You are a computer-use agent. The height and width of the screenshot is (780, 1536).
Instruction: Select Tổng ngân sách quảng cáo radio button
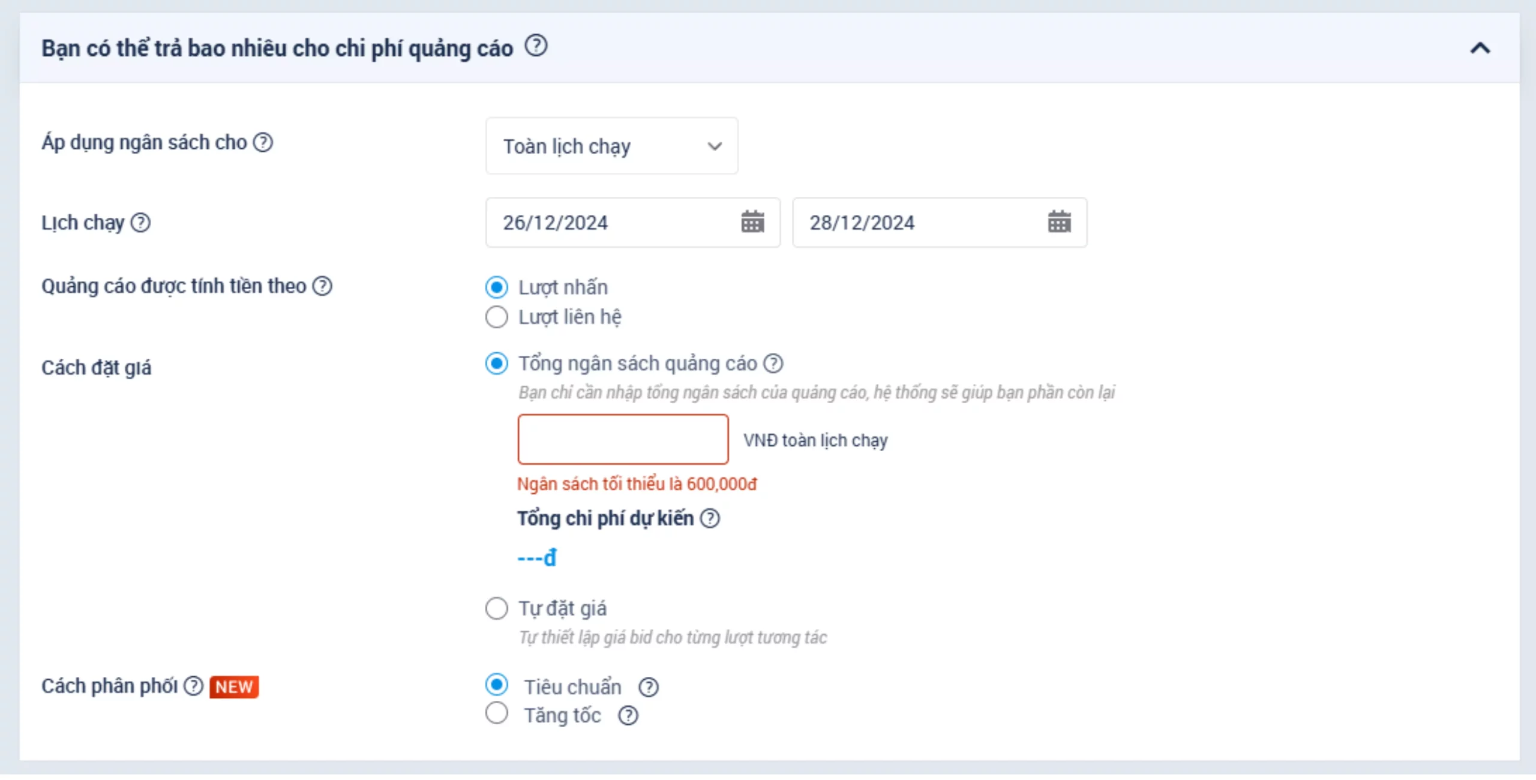(x=496, y=364)
